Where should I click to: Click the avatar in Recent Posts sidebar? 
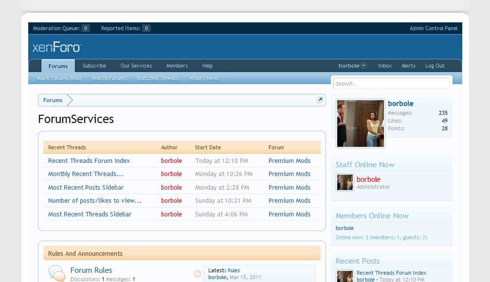coord(345,276)
